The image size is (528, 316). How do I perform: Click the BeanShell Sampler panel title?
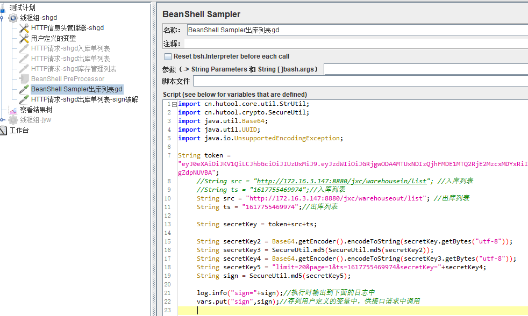pyautogui.click(x=202, y=14)
